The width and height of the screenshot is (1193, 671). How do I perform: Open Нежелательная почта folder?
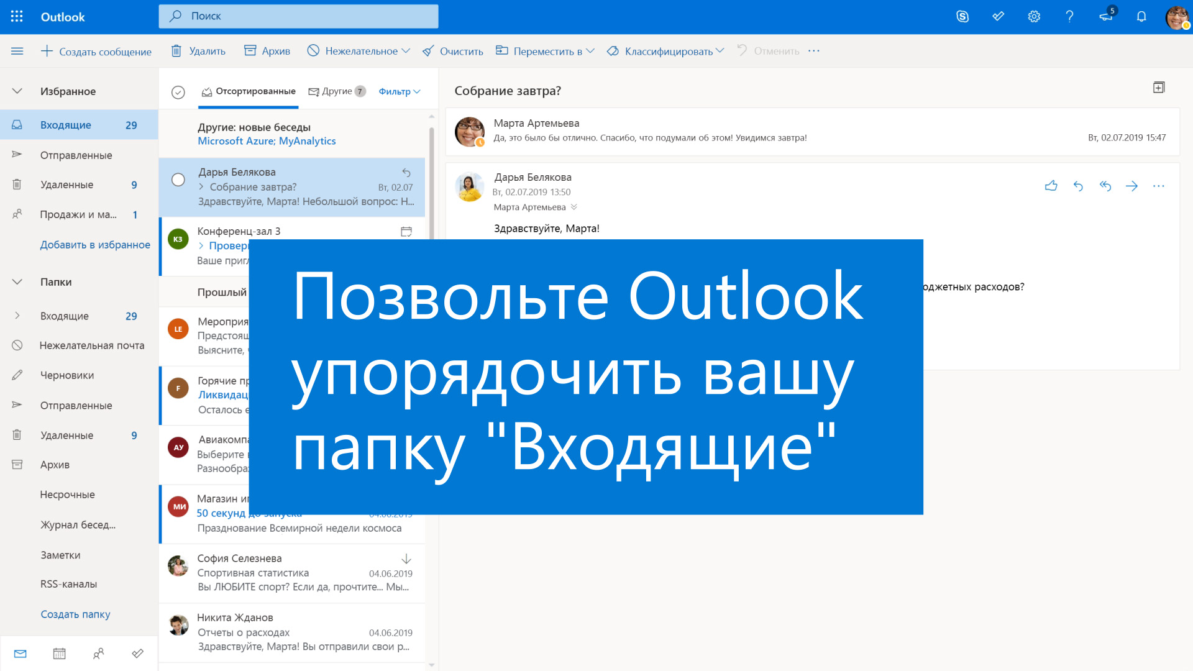[x=80, y=345]
